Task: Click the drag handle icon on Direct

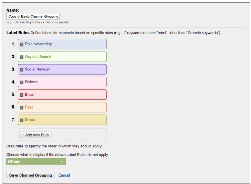Action: [22, 120]
